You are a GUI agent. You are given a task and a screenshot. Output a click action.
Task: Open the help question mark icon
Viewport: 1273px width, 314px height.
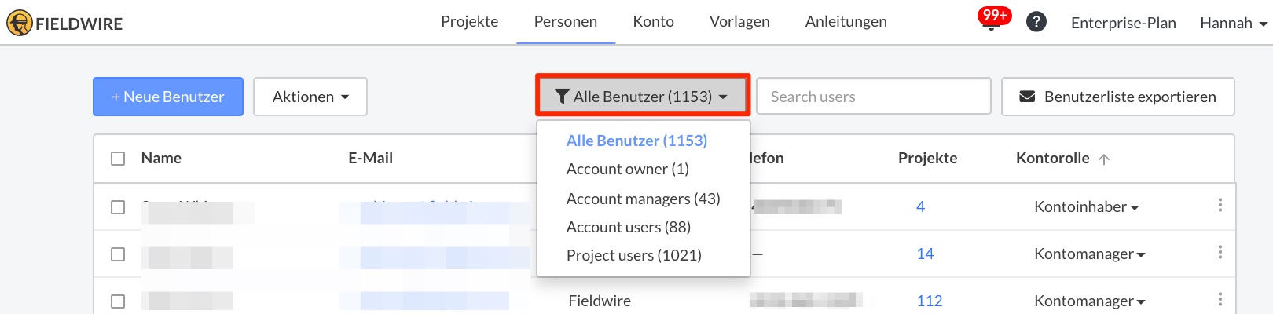tap(1036, 22)
